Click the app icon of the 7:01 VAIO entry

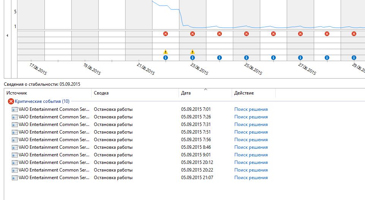pos(15,109)
